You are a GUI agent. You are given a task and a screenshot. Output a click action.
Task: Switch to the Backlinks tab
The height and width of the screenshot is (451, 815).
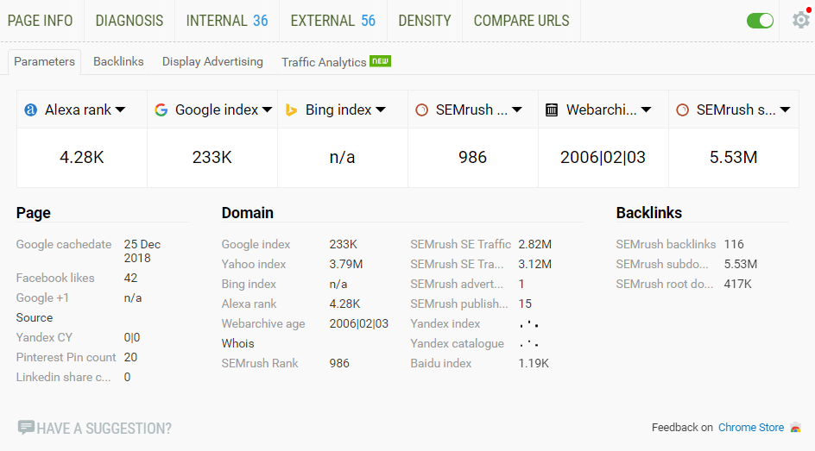[118, 61]
